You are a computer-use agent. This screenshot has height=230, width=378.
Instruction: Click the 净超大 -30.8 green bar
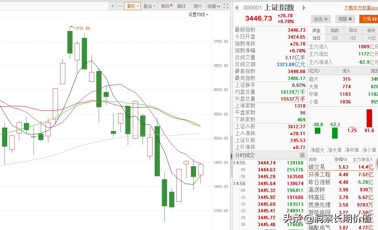click(318, 131)
